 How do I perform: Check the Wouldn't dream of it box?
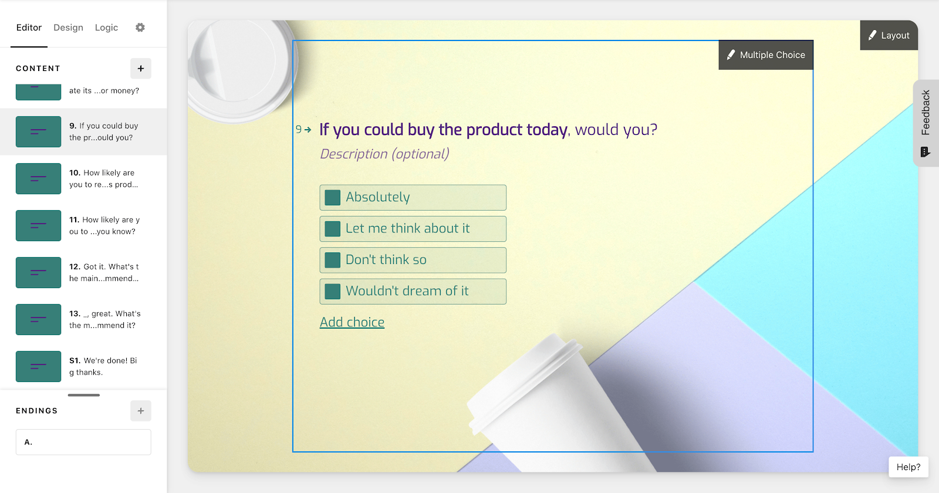tap(333, 291)
